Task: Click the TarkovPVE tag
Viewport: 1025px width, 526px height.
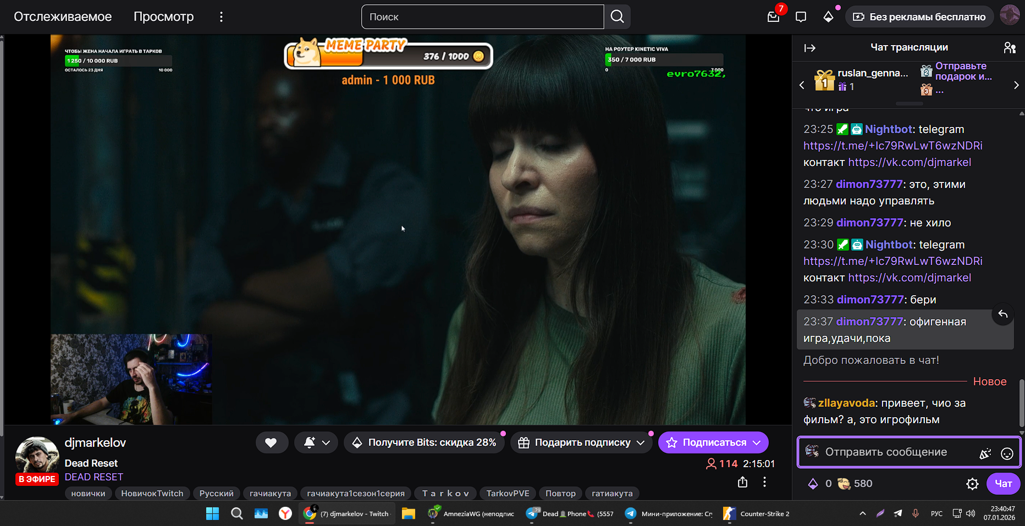Action: pyautogui.click(x=508, y=494)
